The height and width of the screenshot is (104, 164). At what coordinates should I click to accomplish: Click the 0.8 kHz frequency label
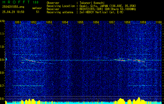pyautogui.click(x=2, y=73)
